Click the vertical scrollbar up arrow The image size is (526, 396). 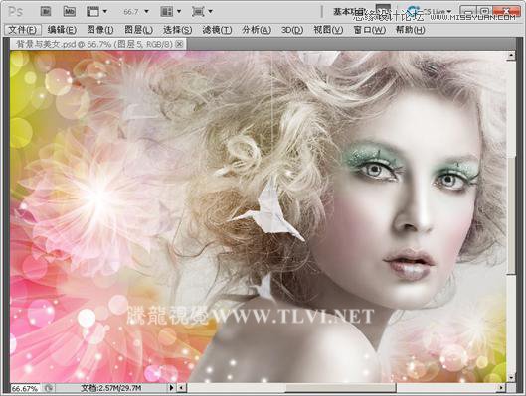click(x=511, y=55)
